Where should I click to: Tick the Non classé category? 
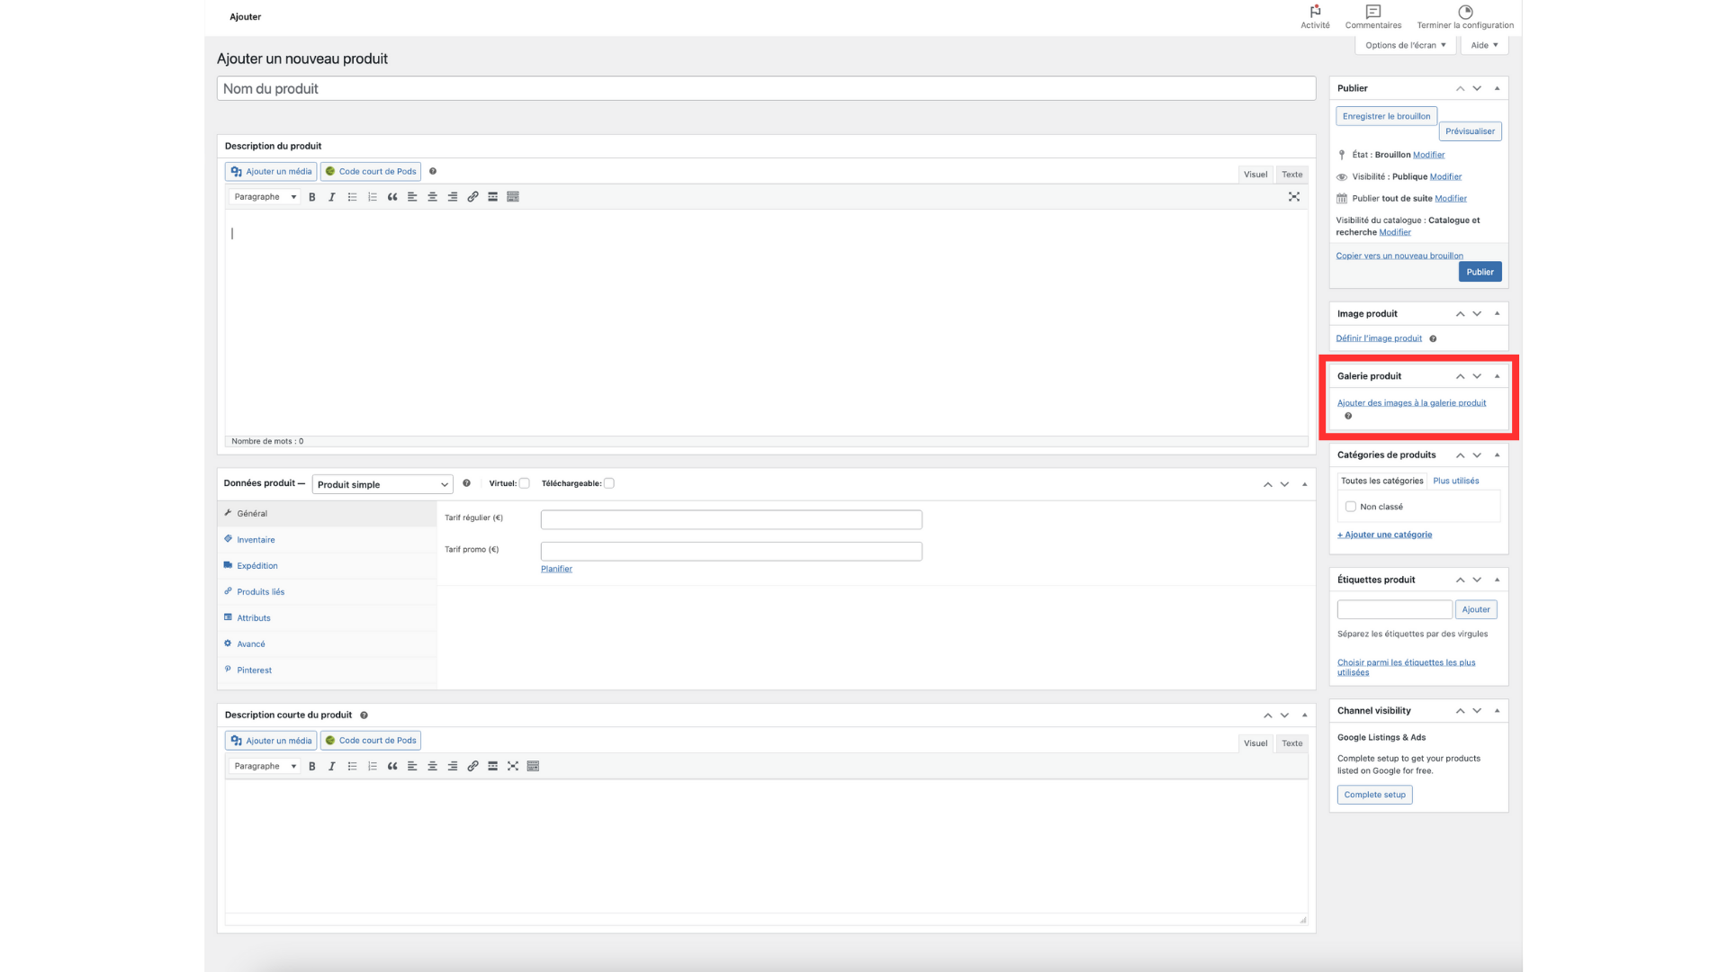click(1350, 507)
